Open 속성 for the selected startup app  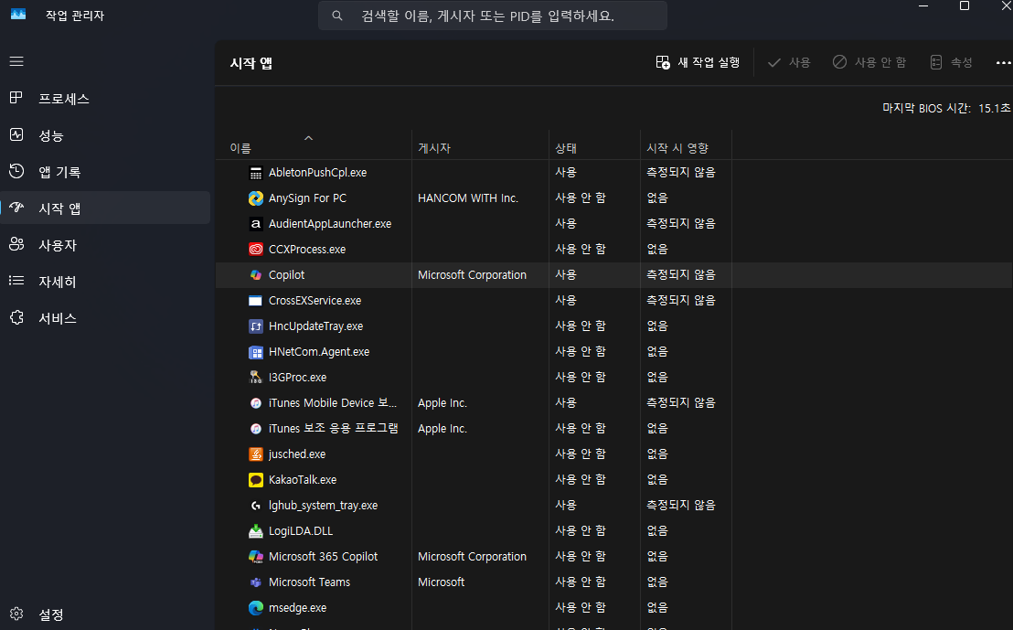[952, 62]
